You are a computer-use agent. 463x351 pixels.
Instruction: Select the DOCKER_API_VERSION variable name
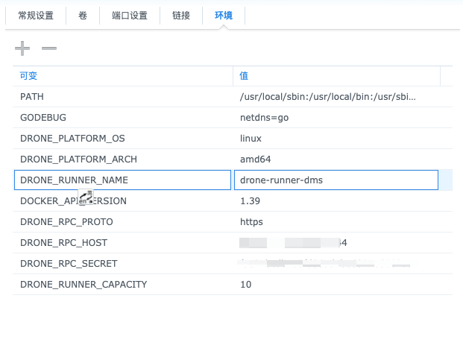click(x=73, y=201)
